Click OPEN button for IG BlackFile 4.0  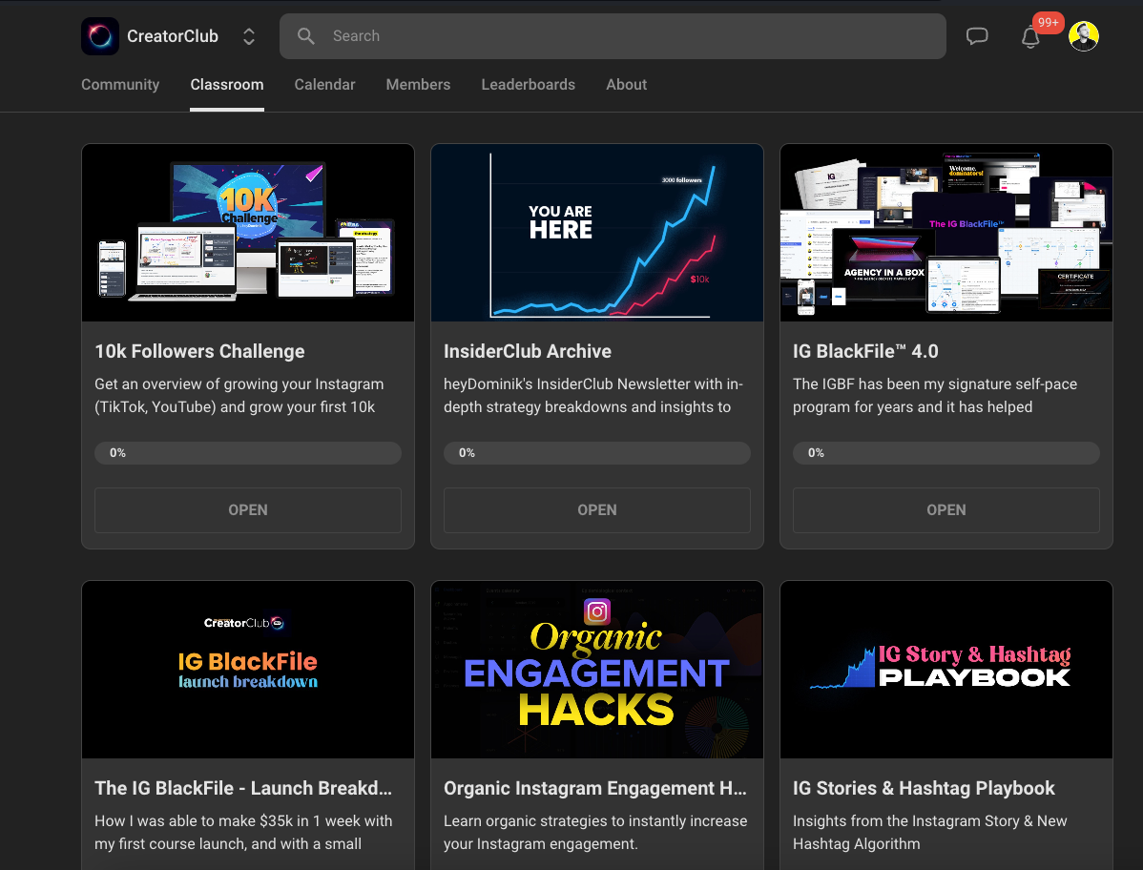click(946, 510)
